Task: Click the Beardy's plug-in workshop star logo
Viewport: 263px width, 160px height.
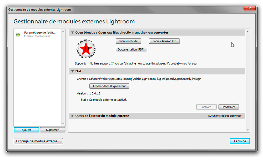Action: [86, 49]
